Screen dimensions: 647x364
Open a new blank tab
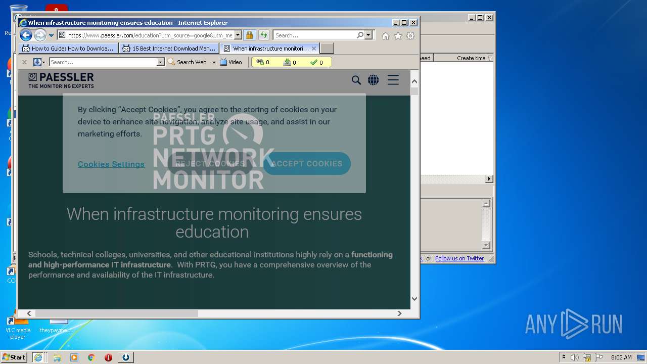click(327, 49)
